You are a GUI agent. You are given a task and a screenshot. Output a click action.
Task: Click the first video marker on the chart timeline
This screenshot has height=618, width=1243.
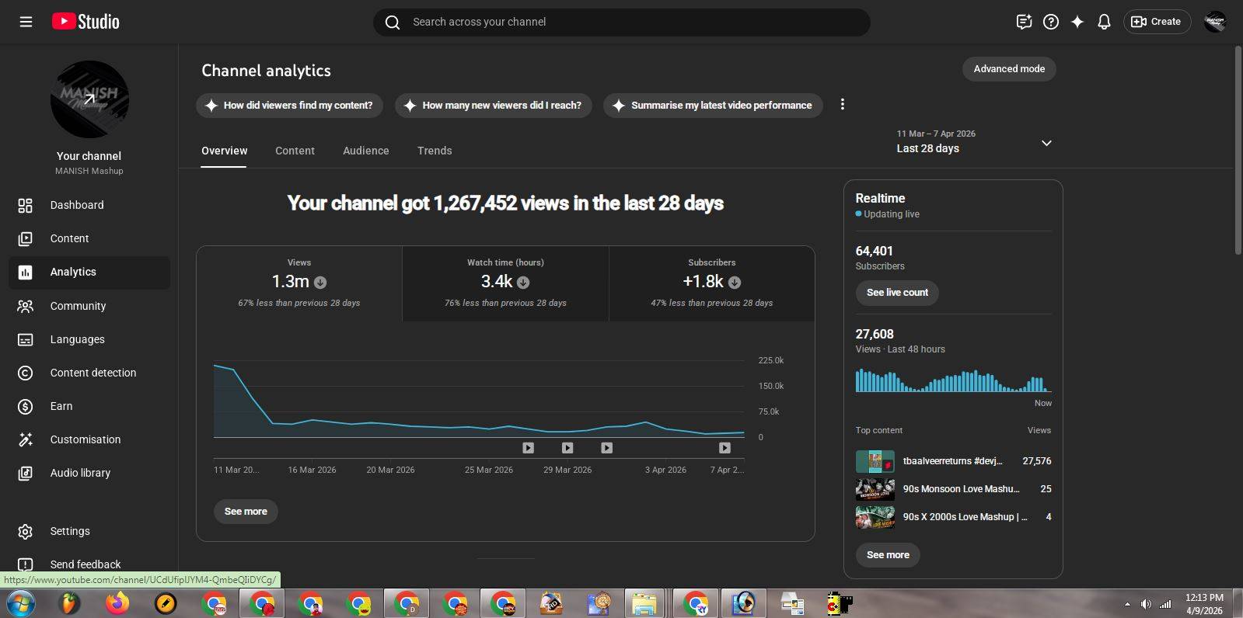528,448
